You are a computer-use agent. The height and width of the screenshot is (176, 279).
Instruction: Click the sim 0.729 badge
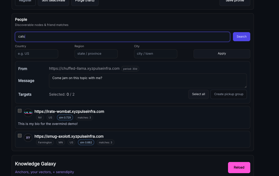65,117
